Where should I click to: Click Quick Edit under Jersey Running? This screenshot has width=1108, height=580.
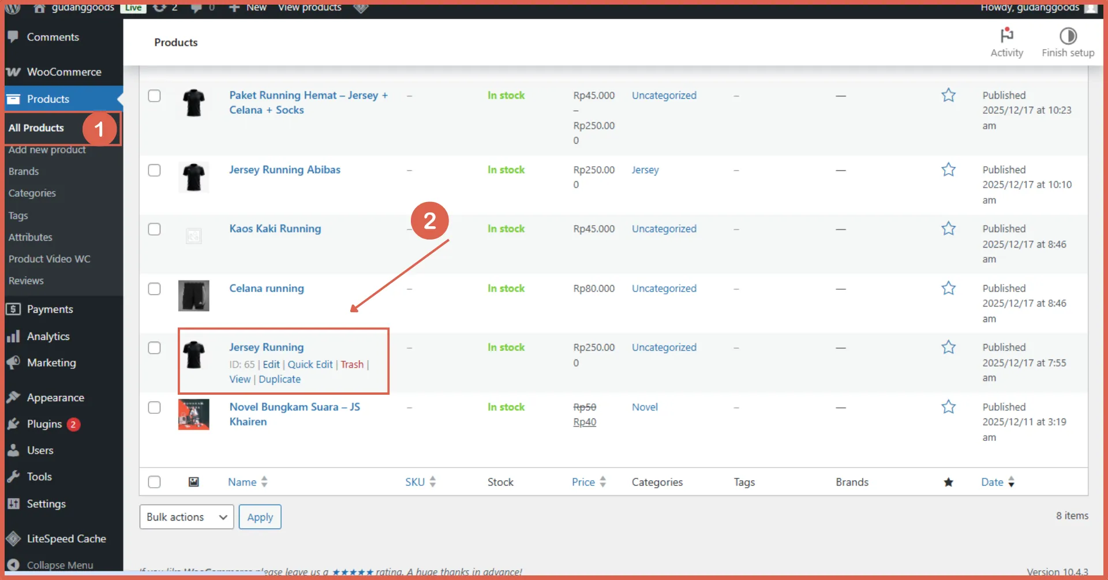(310, 365)
